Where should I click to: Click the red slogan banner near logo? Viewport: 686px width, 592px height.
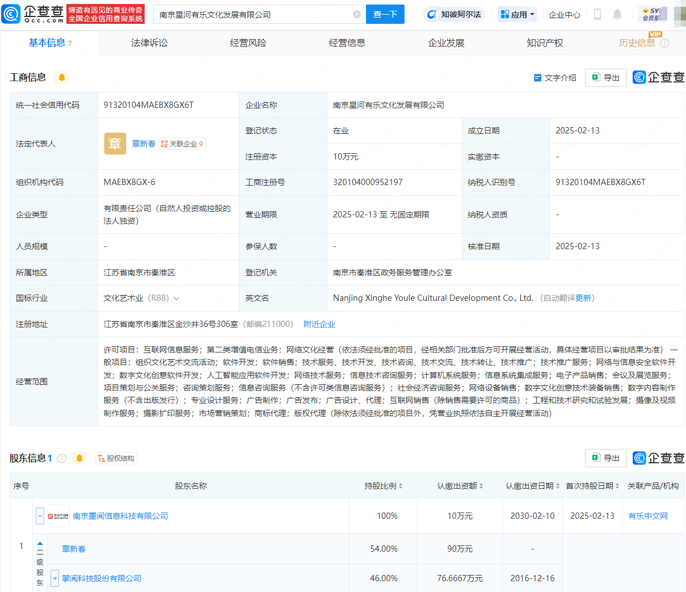pyautogui.click(x=106, y=14)
